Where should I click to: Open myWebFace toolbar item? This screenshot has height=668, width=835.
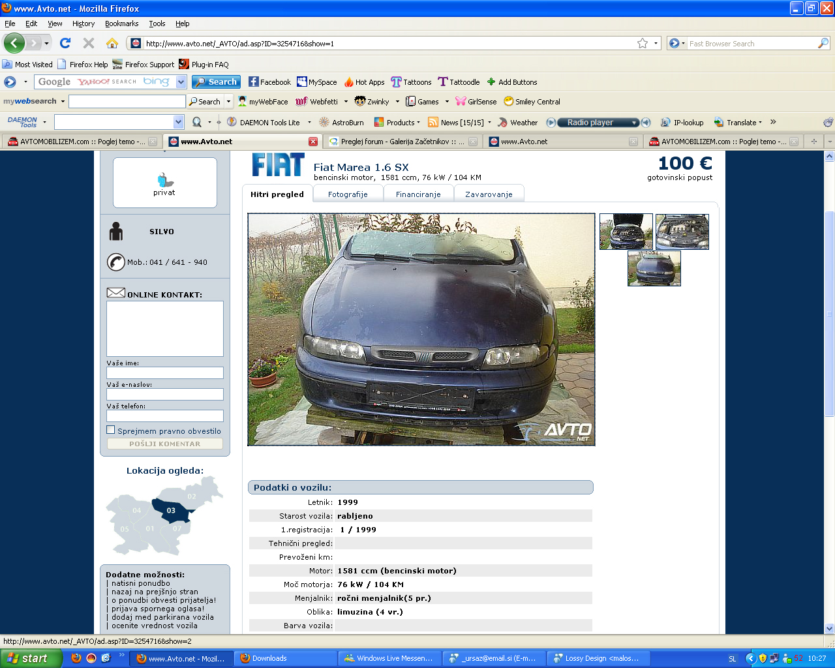point(263,102)
